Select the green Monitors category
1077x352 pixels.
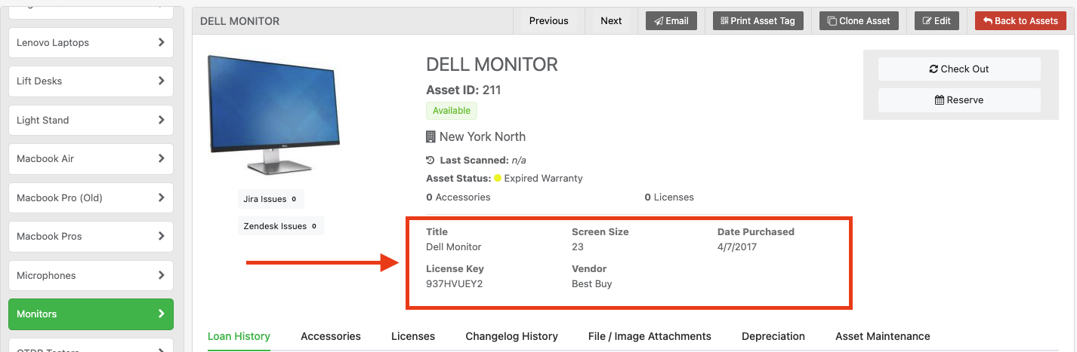tap(91, 314)
